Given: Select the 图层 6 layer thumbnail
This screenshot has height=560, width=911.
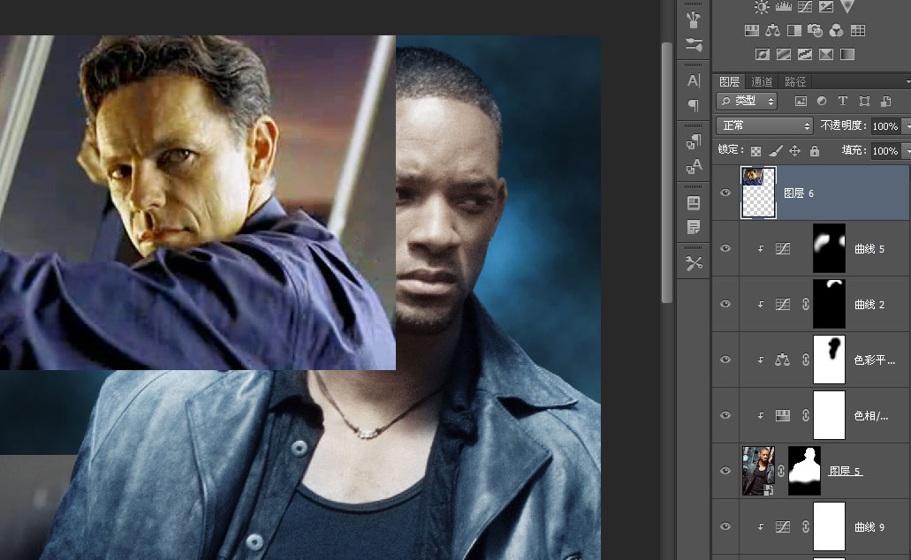Looking at the screenshot, I should (758, 193).
